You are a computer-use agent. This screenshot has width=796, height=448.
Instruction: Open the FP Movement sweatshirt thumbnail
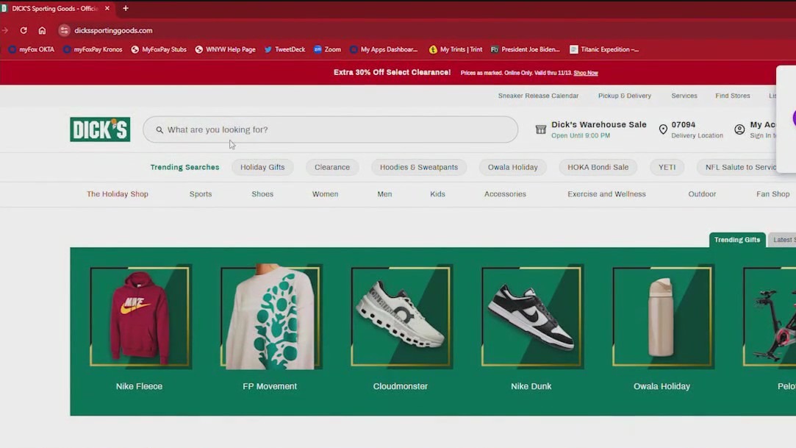pyautogui.click(x=270, y=316)
